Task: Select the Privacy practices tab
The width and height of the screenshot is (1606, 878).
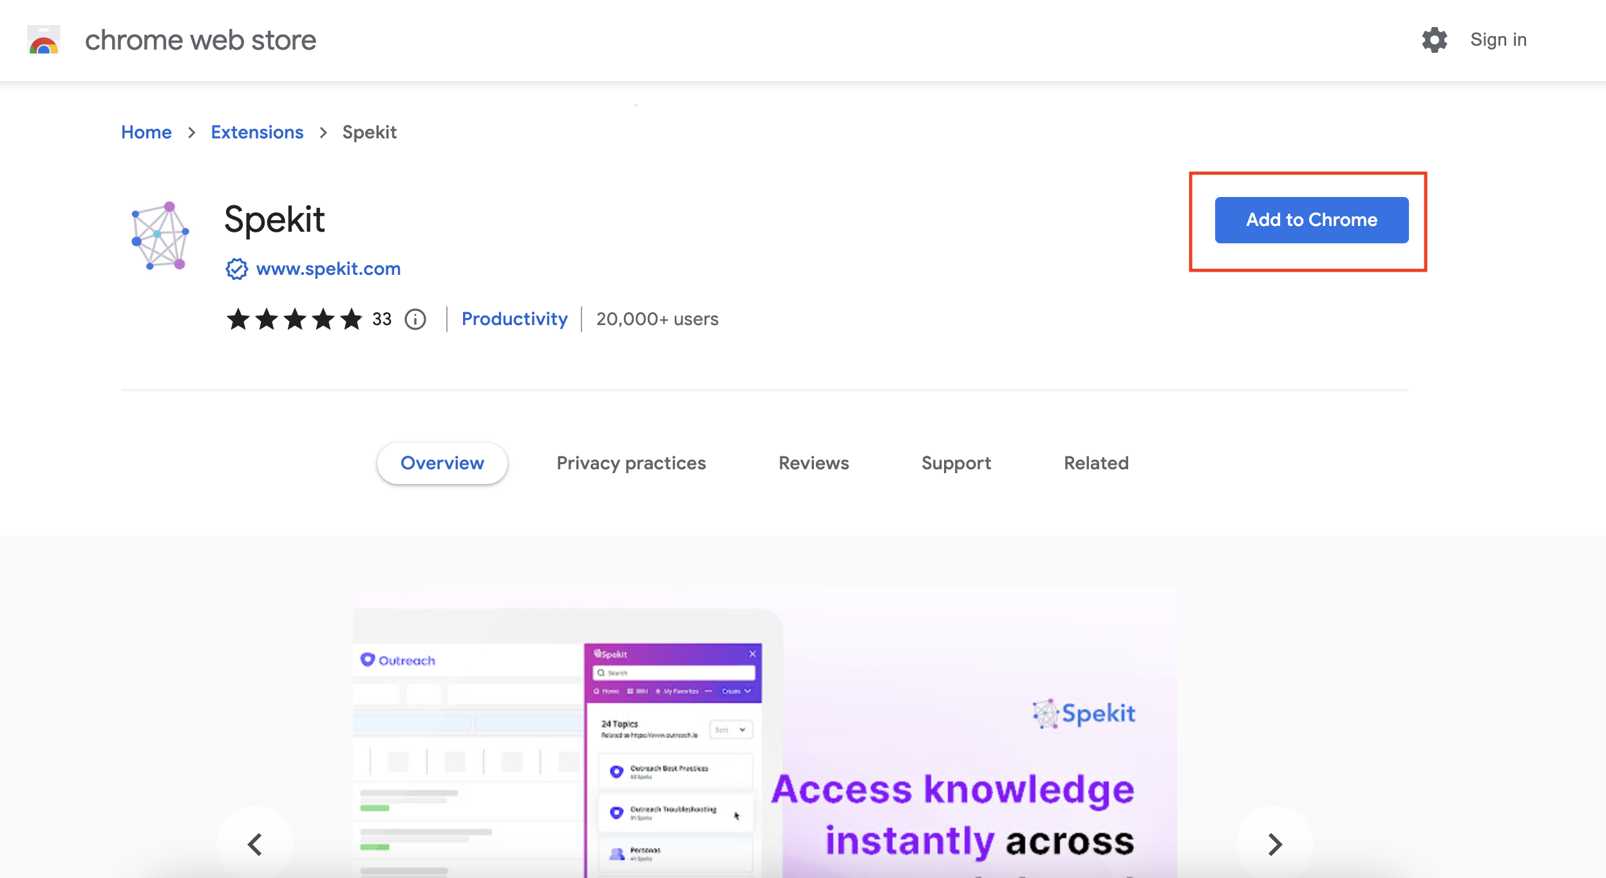Action: click(632, 463)
